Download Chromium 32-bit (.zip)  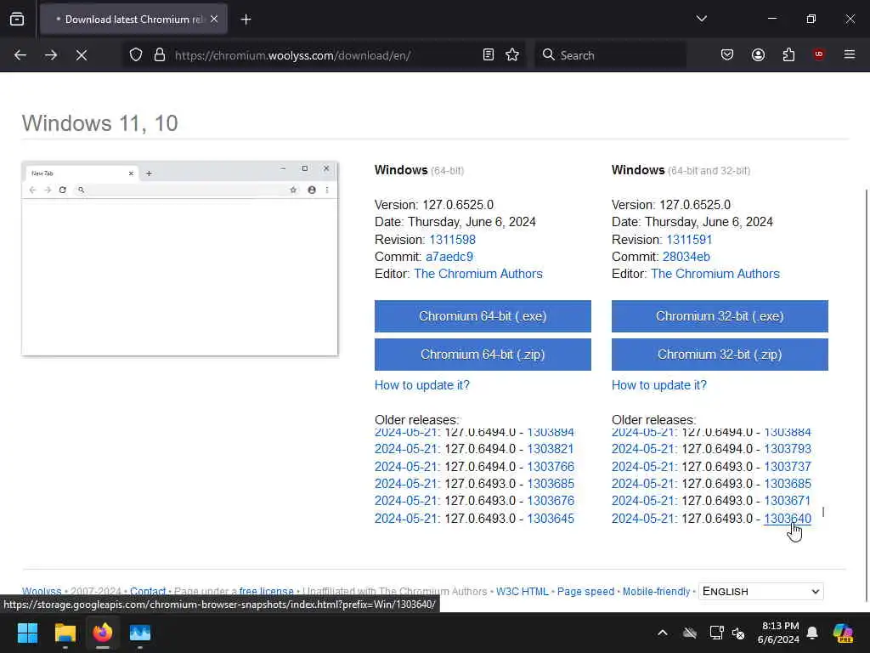720,355
